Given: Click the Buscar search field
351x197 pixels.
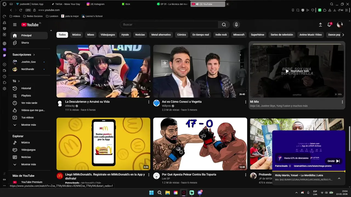Looking at the screenshot, I should pos(169,25).
